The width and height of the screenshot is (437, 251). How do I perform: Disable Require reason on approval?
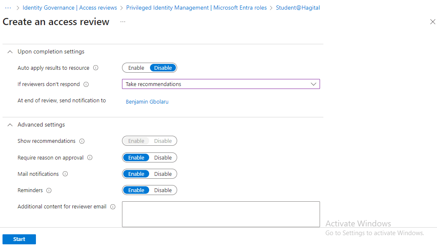pos(163,158)
